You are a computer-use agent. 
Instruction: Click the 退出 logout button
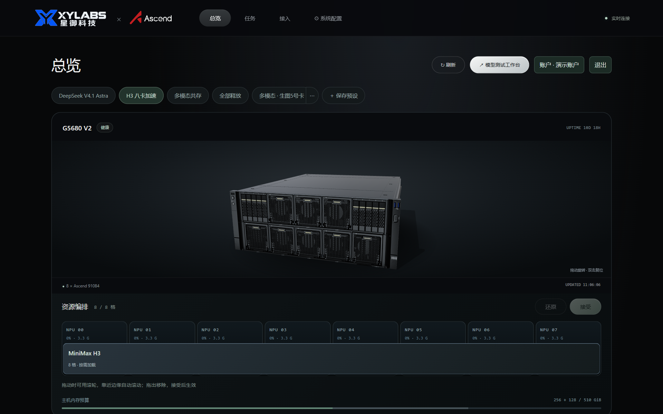coord(600,65)
